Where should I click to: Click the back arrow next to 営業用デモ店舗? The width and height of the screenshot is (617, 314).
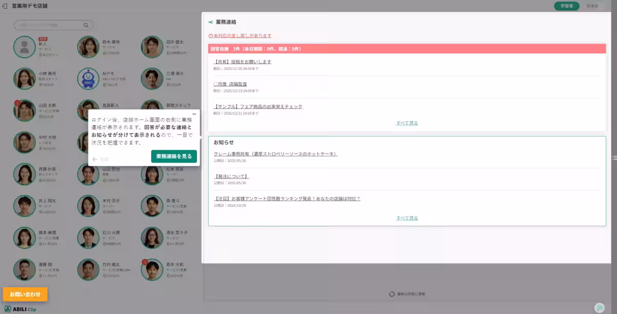point(6,6)
